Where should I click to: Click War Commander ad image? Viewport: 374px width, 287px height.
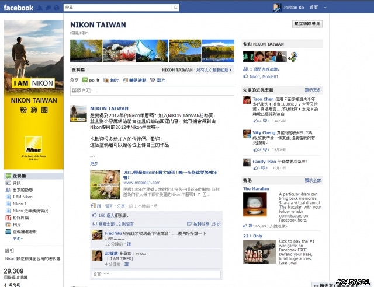point(259,252)
